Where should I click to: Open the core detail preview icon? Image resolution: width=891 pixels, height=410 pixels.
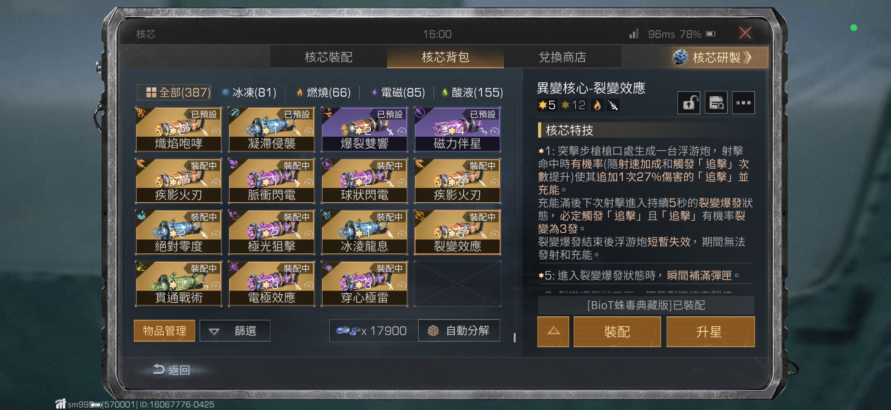(716, 103)
